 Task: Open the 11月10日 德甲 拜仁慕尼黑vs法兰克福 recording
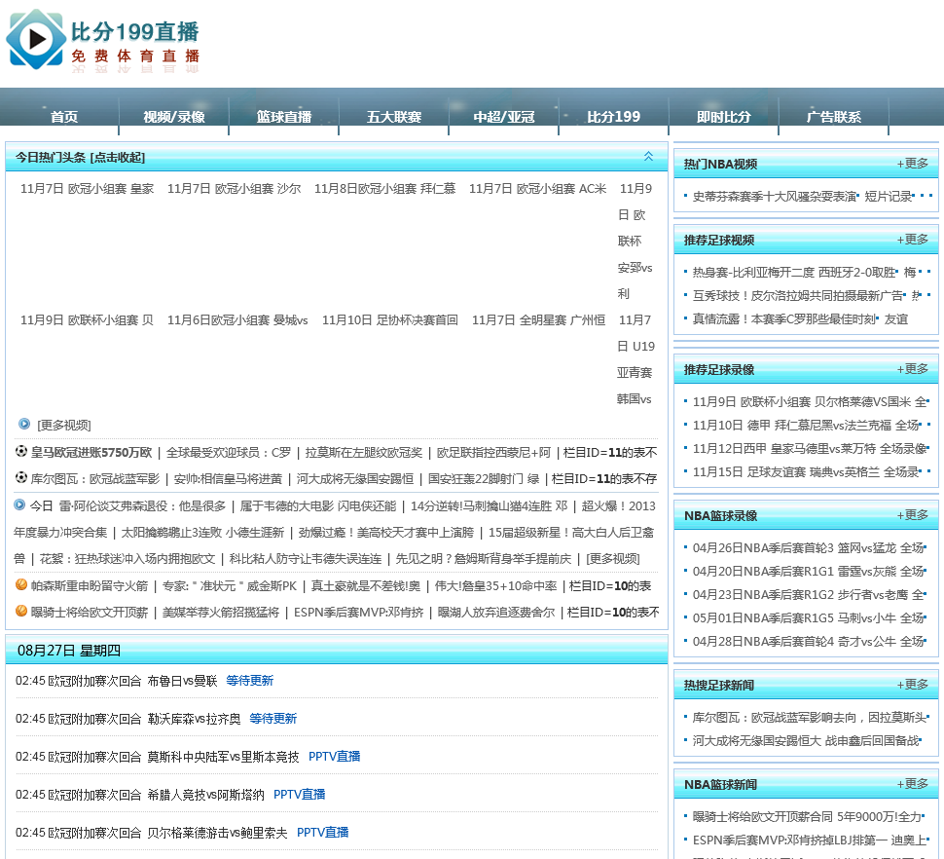[x=805, y=425]
